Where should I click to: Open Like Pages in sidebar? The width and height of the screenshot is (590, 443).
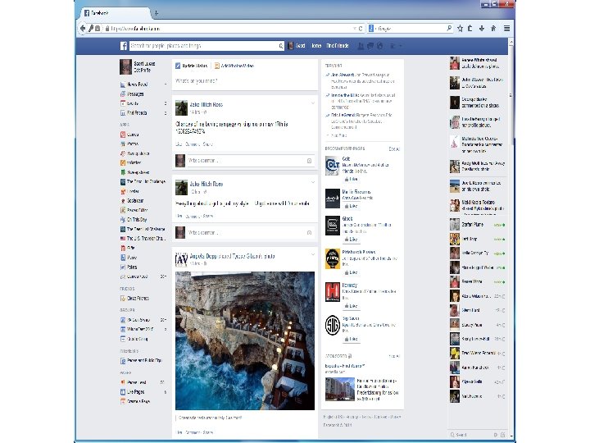(132, 392)
